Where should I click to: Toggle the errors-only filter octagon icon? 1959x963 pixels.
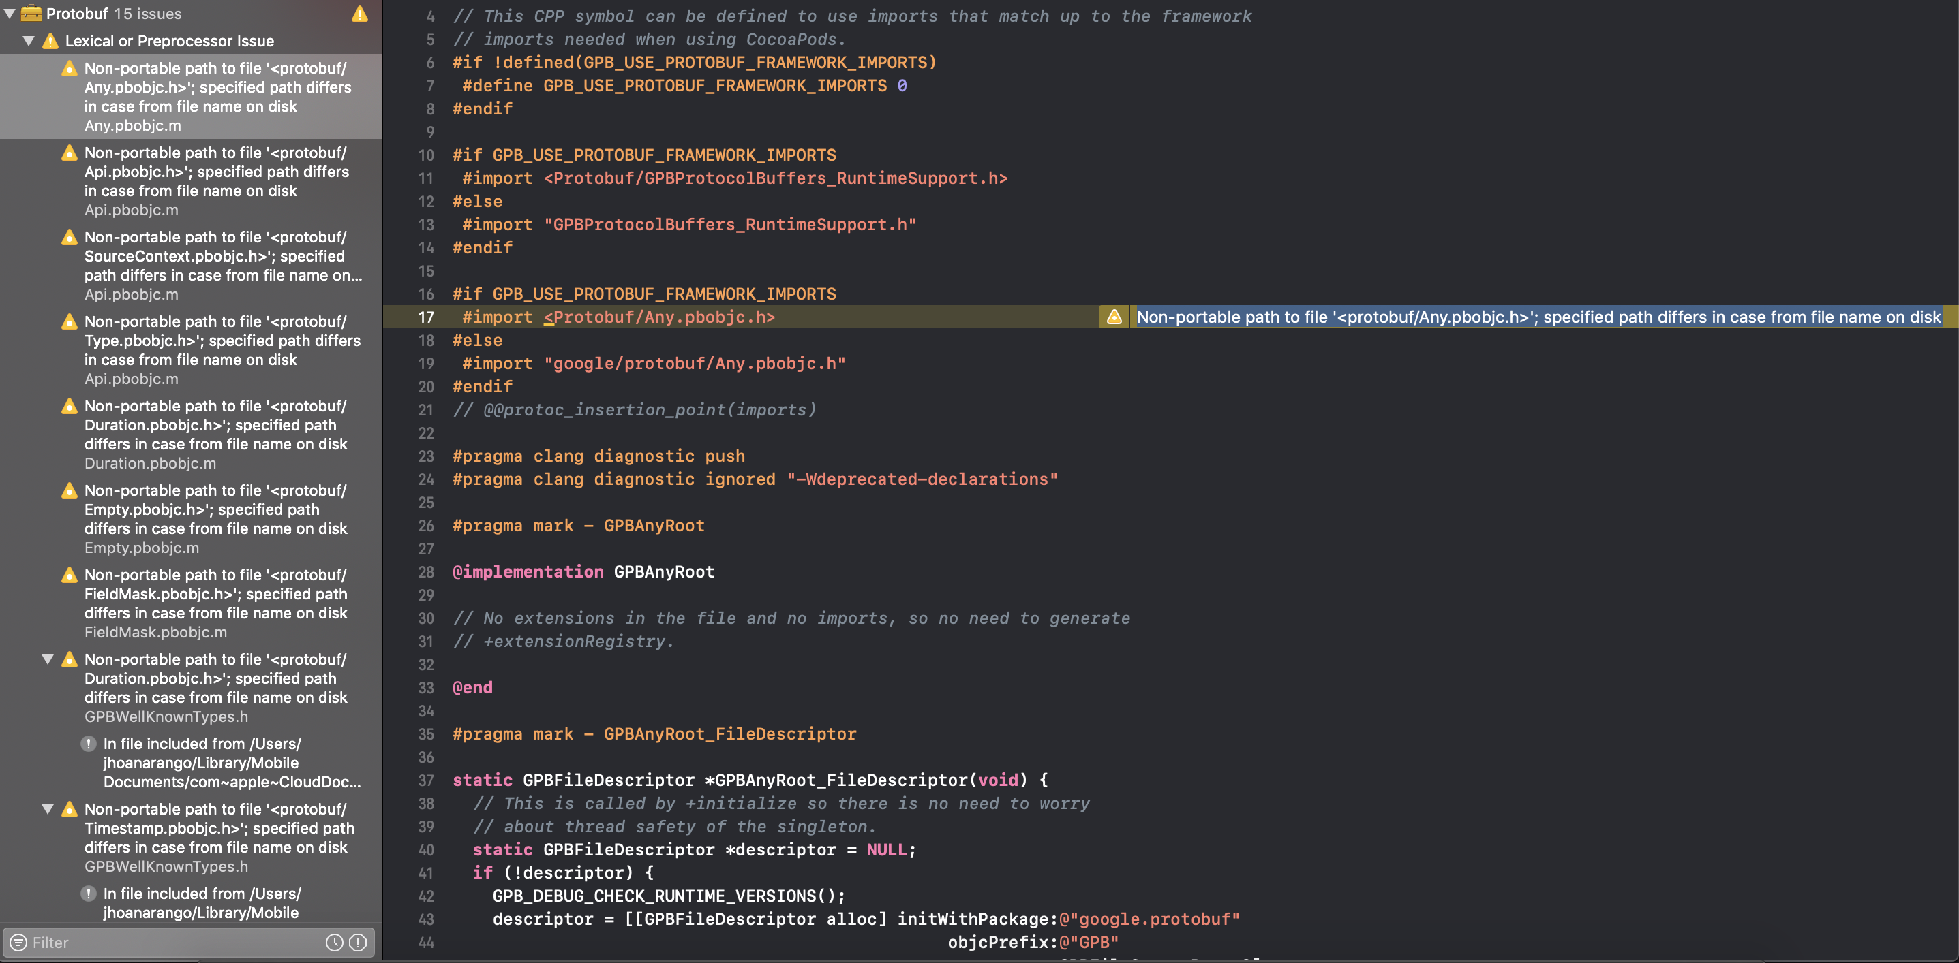pos(357,943)
